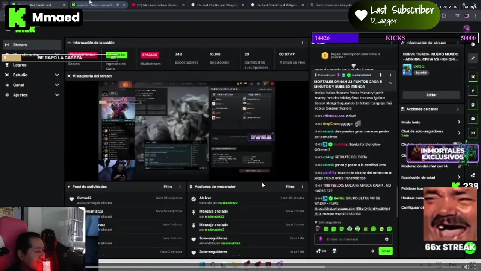
Task: Click the Spanish language tag
Action: [421, 73]
